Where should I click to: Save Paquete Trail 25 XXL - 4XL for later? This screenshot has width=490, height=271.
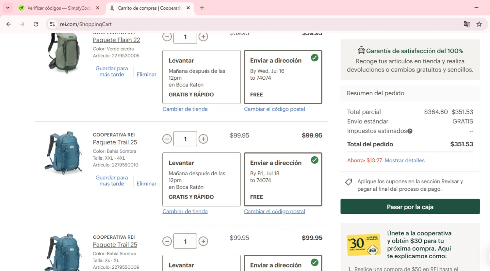click(x=112, y=181)
